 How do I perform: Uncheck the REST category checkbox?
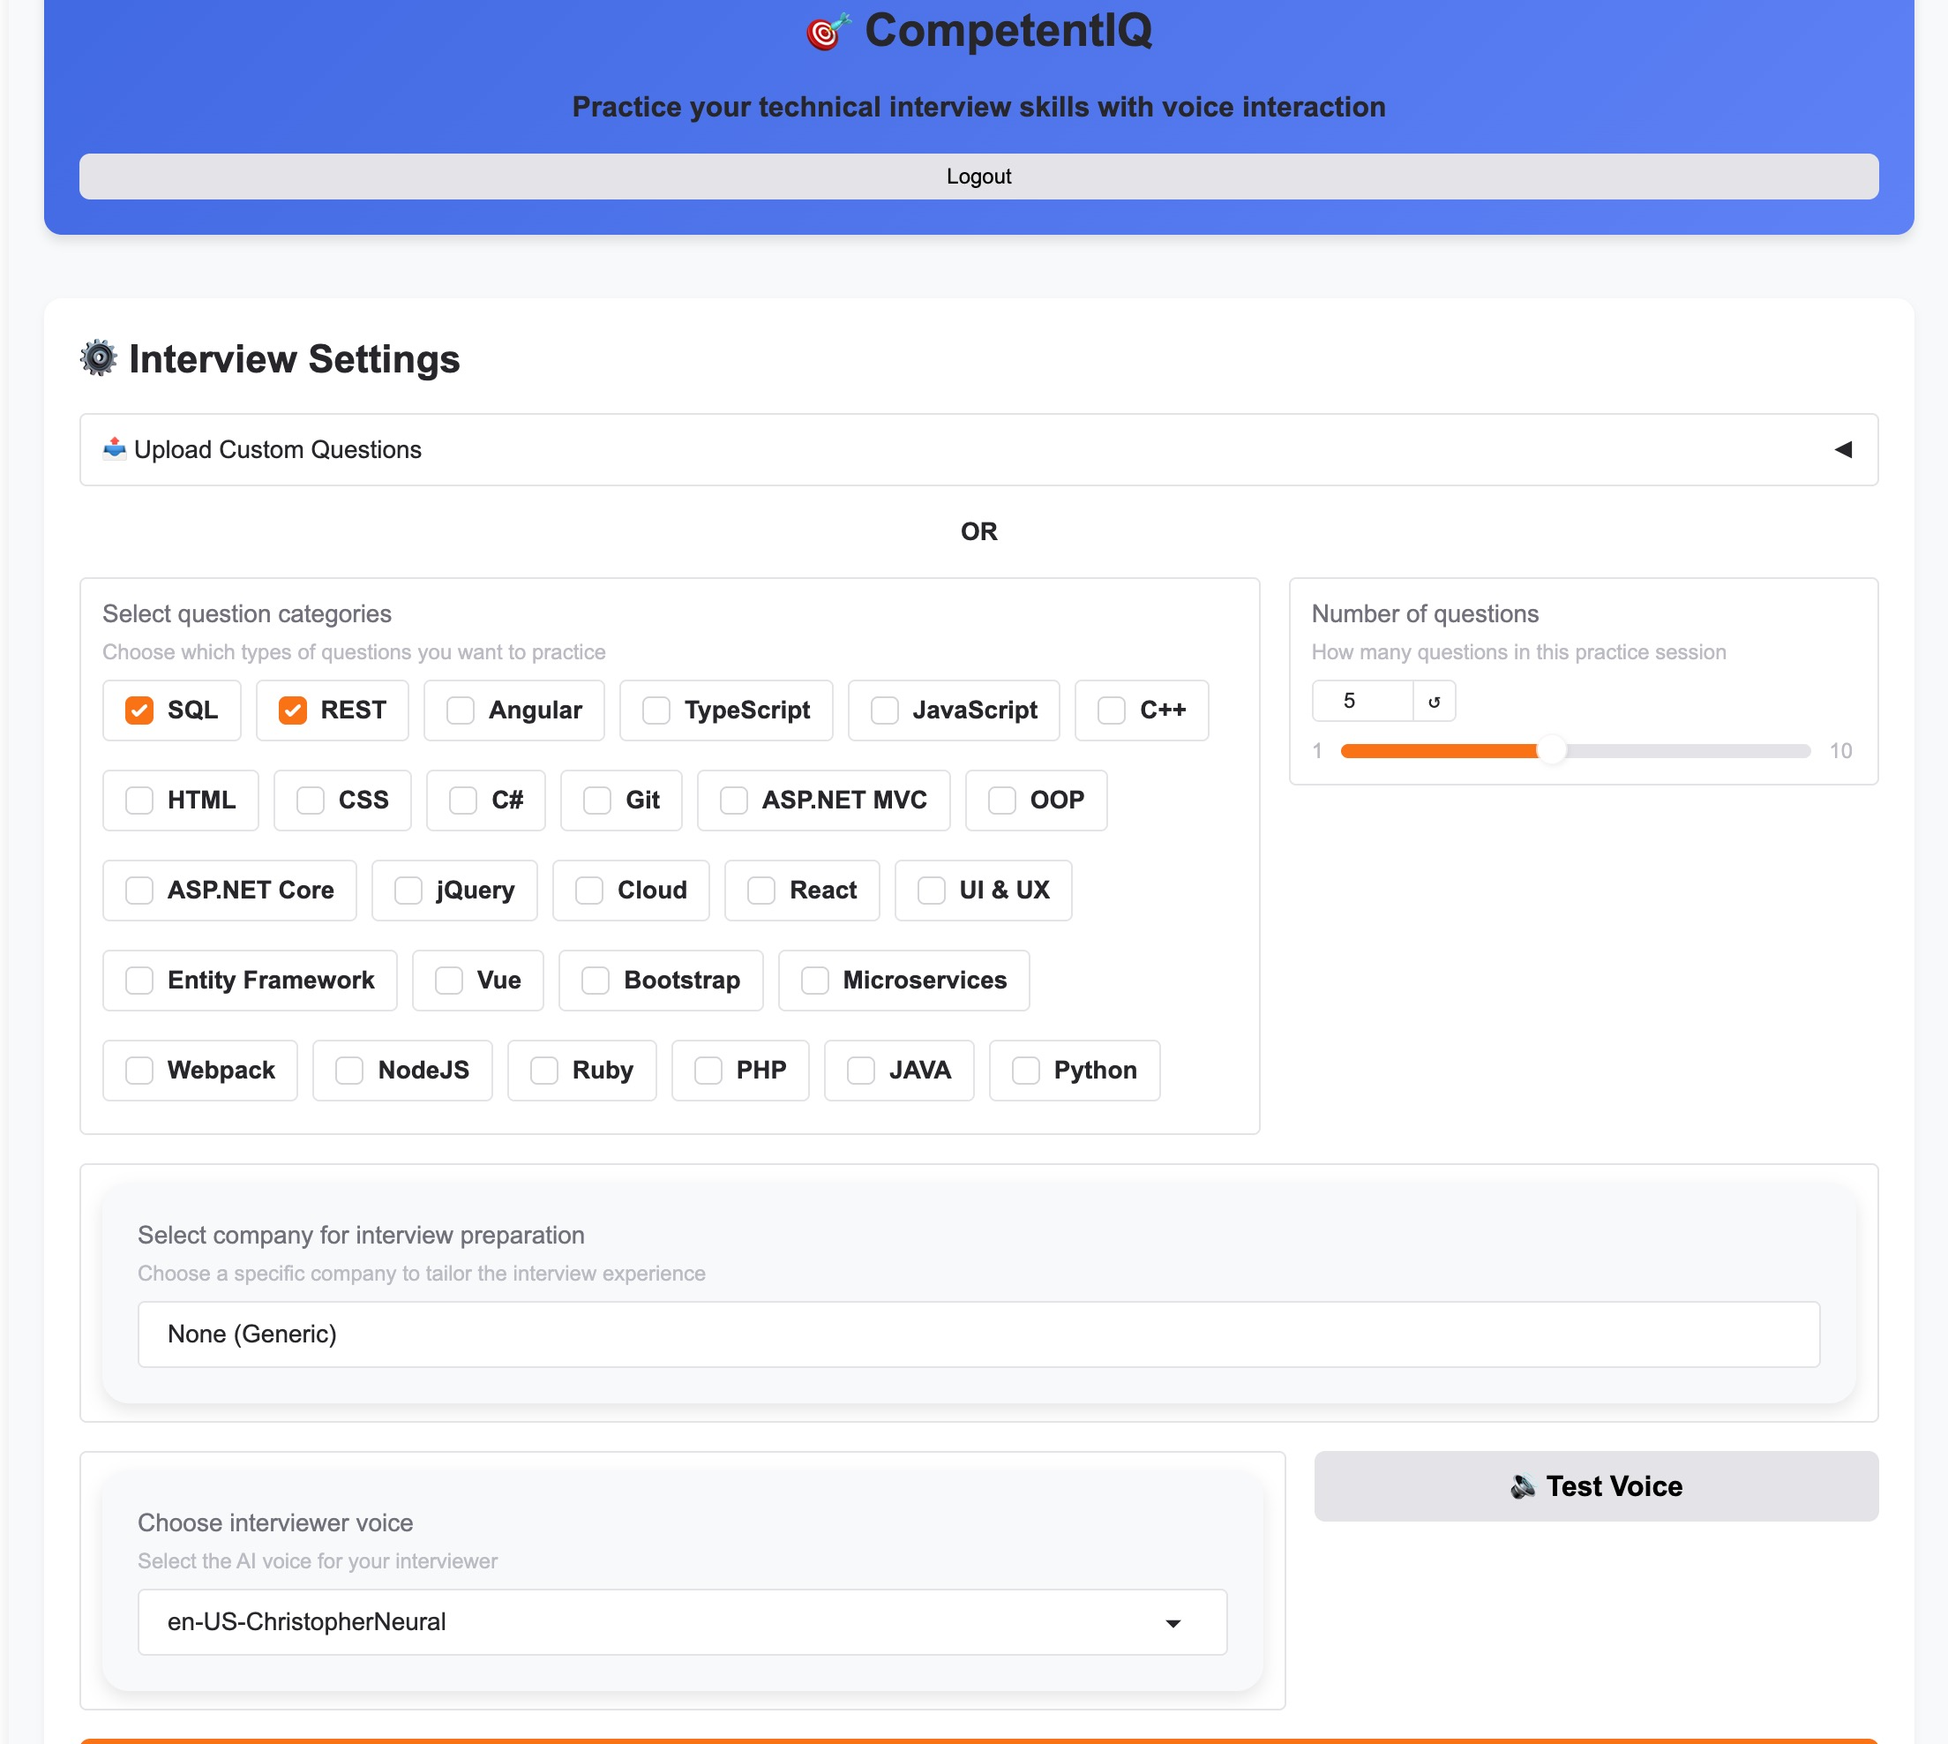pos(292,710)
